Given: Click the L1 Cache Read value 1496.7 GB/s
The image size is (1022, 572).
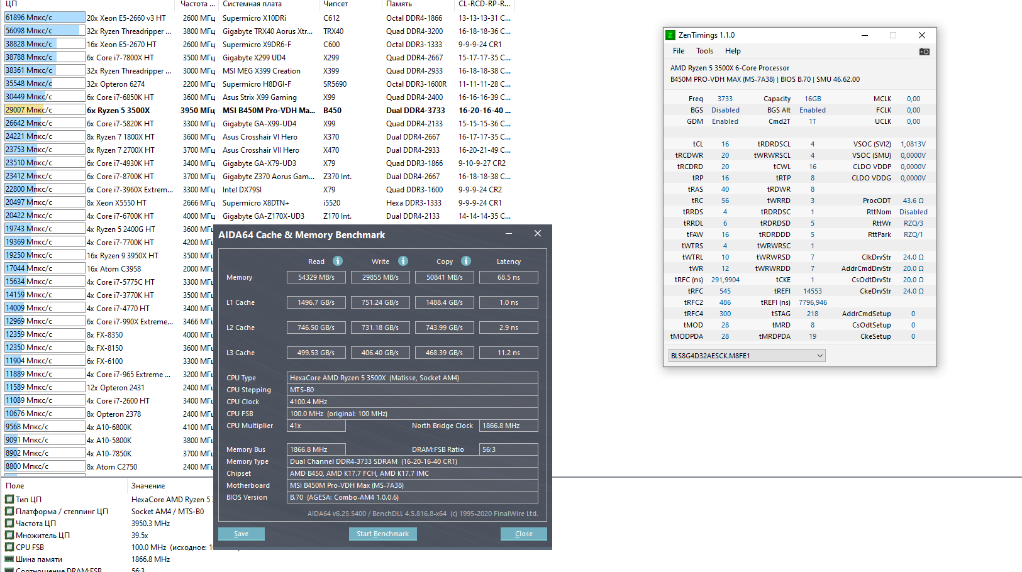Looking at the screenshot, I should [316, 302].
